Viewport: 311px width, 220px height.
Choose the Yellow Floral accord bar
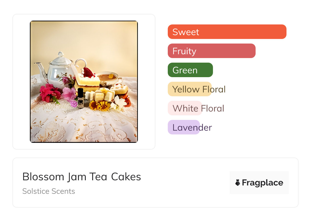click(189, 89)
